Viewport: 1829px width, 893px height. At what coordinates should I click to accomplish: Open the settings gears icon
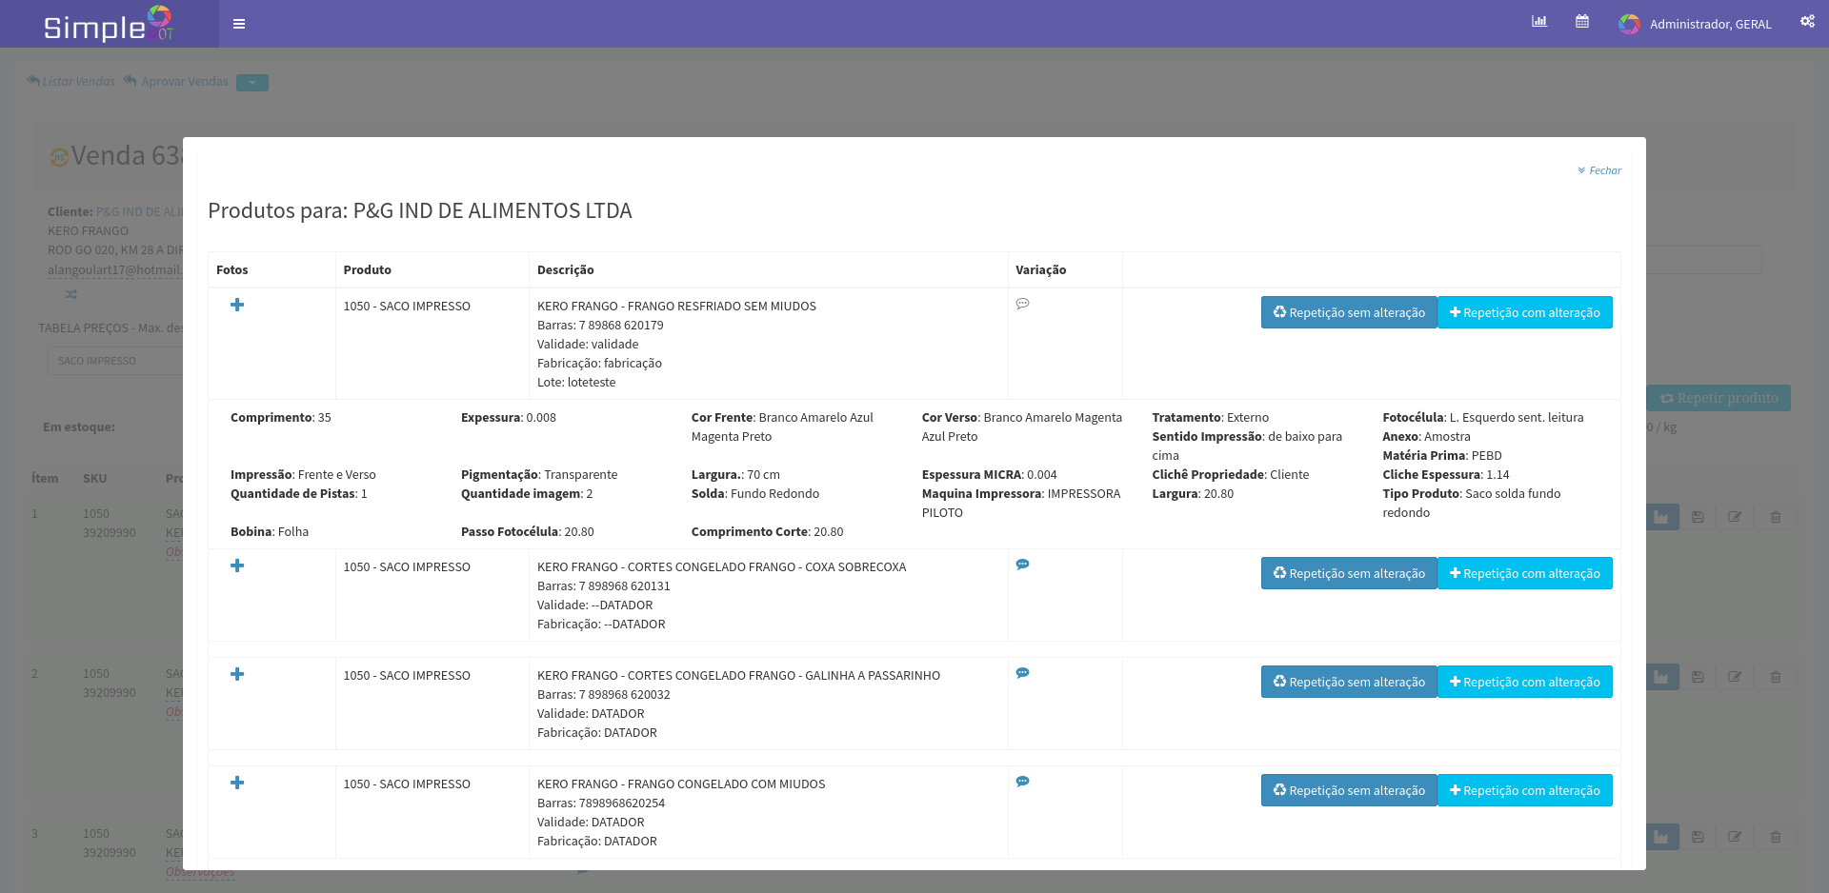click(1807, 22)
